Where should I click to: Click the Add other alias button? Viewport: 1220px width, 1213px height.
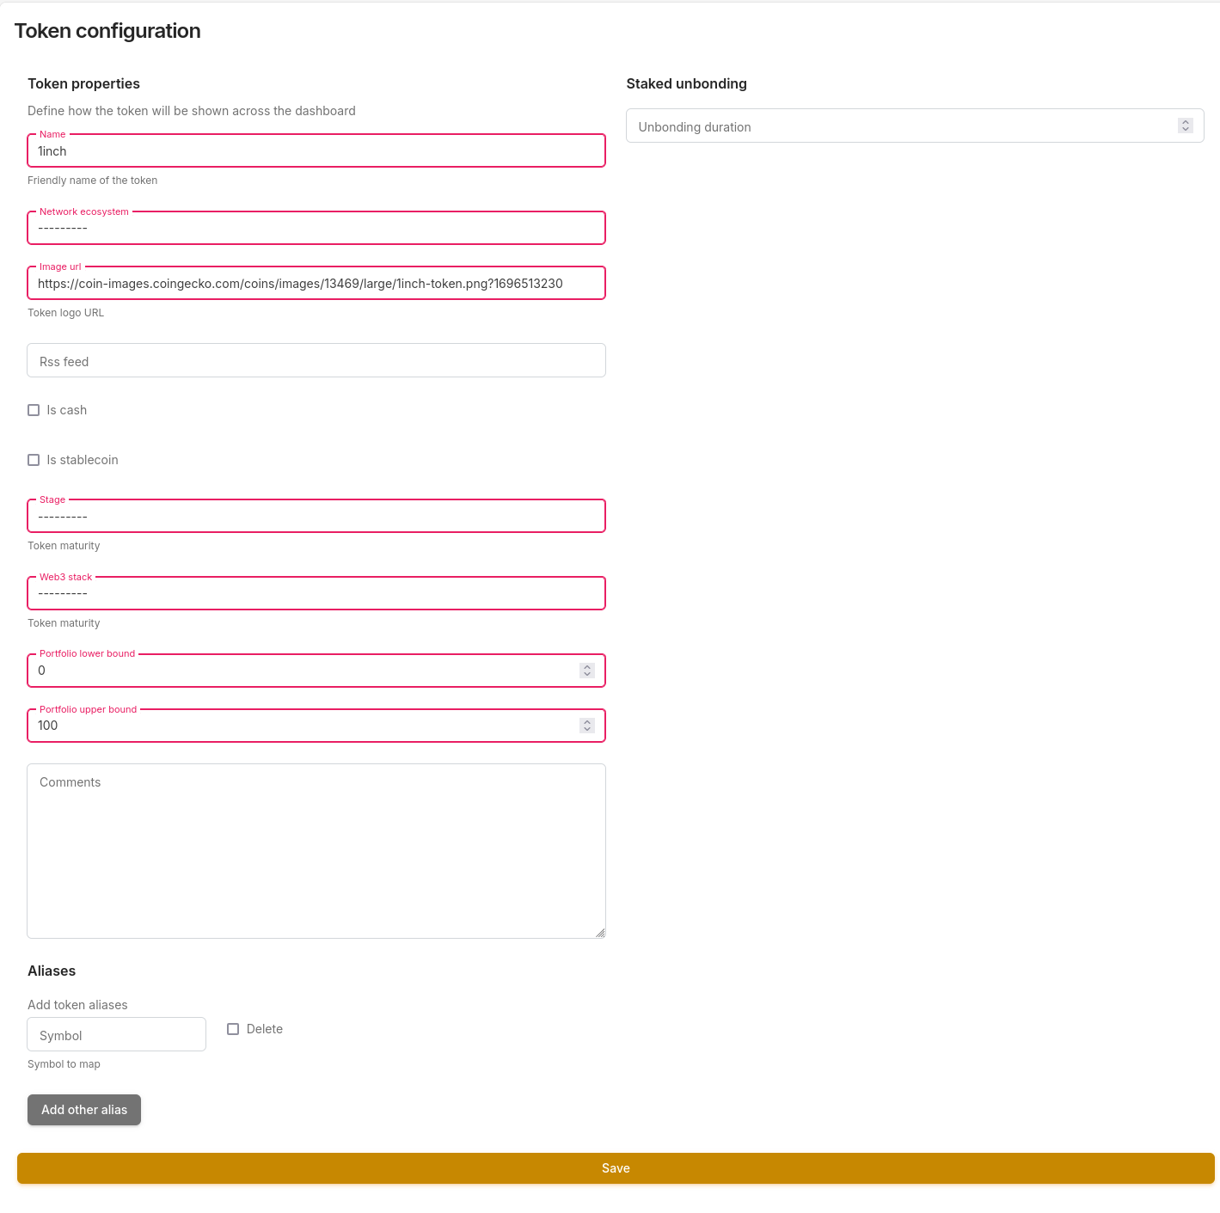[84, 1110]
